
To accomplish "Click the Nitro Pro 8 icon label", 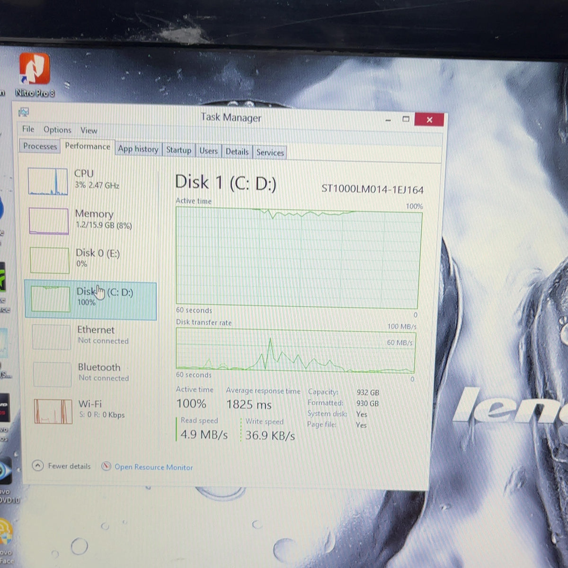I will (35, 93).
